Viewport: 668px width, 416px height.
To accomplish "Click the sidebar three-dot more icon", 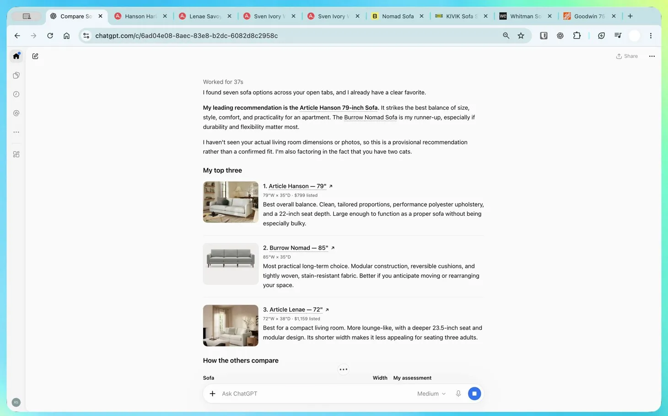I will tap(16, 132).
